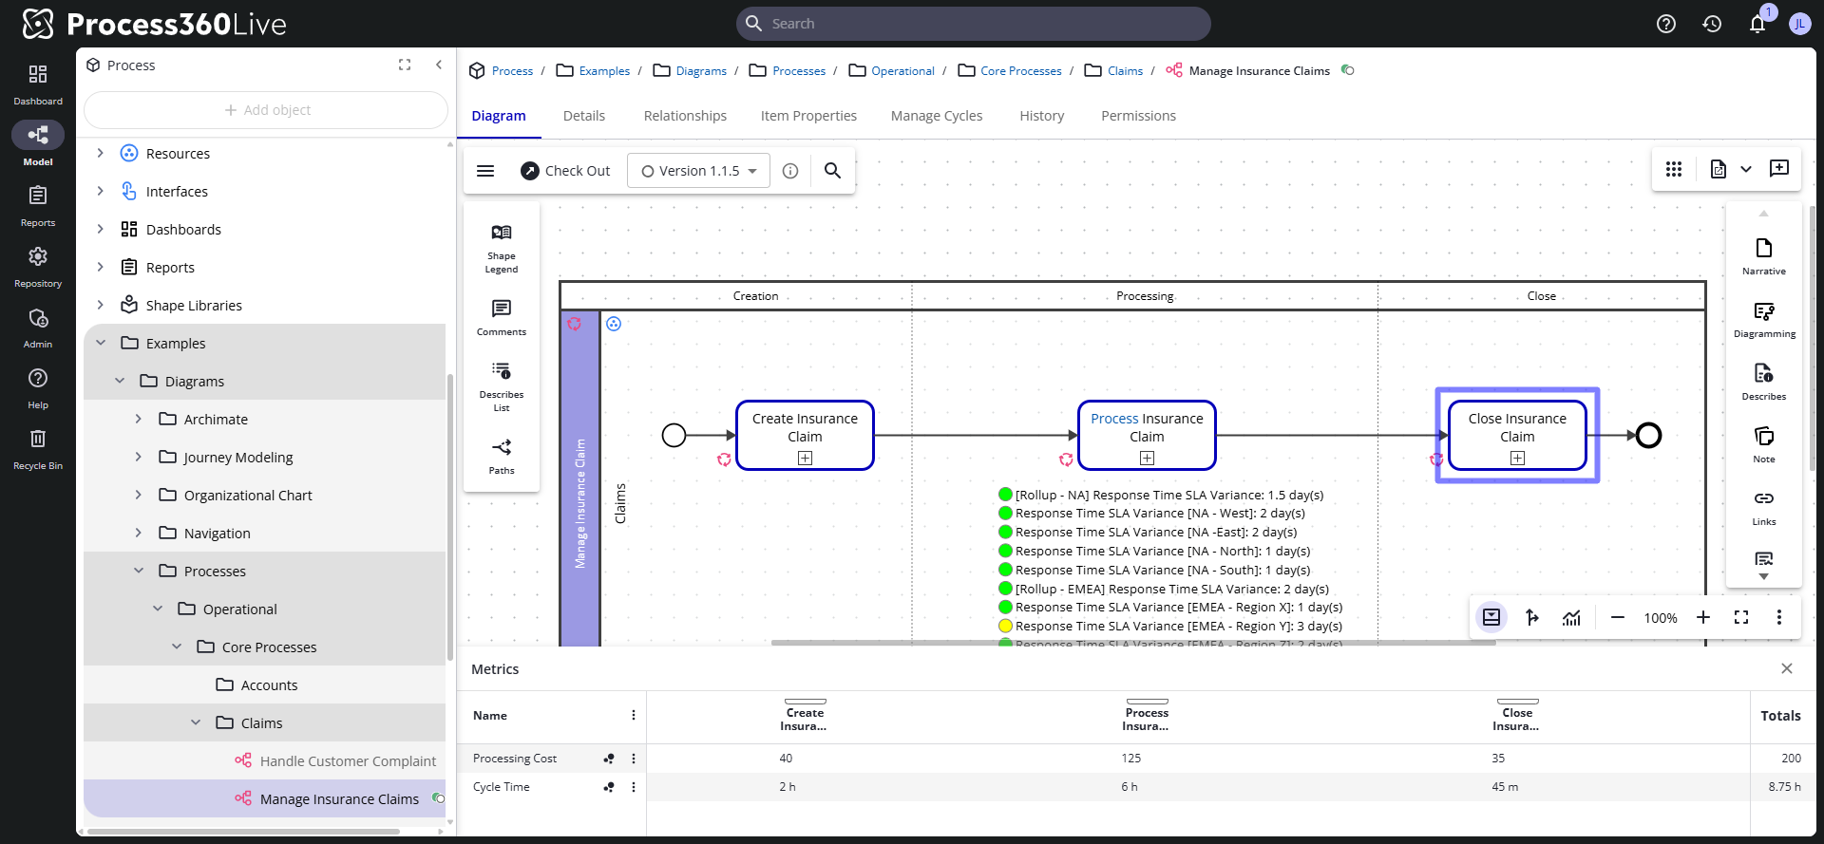Click the Check Out button
This screenshot has height=844, width=1824.
565,171
